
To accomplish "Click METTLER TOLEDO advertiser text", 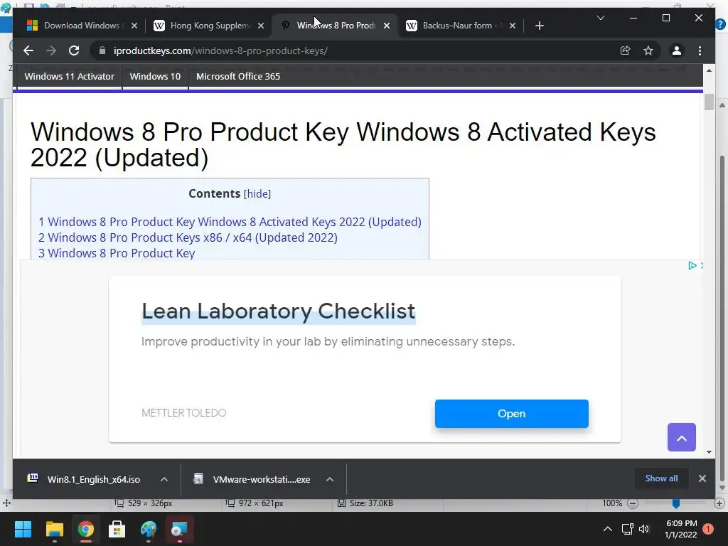I will [184, 413].
